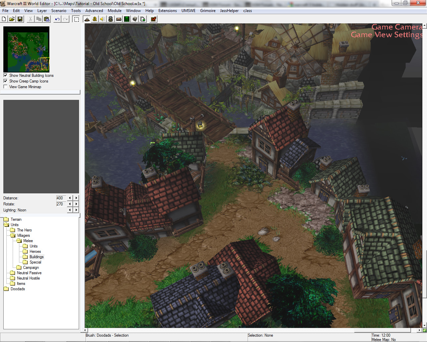Decrease Rotate value with its left arrow
This screenshot has height=342, width=427.
[70, 204]
